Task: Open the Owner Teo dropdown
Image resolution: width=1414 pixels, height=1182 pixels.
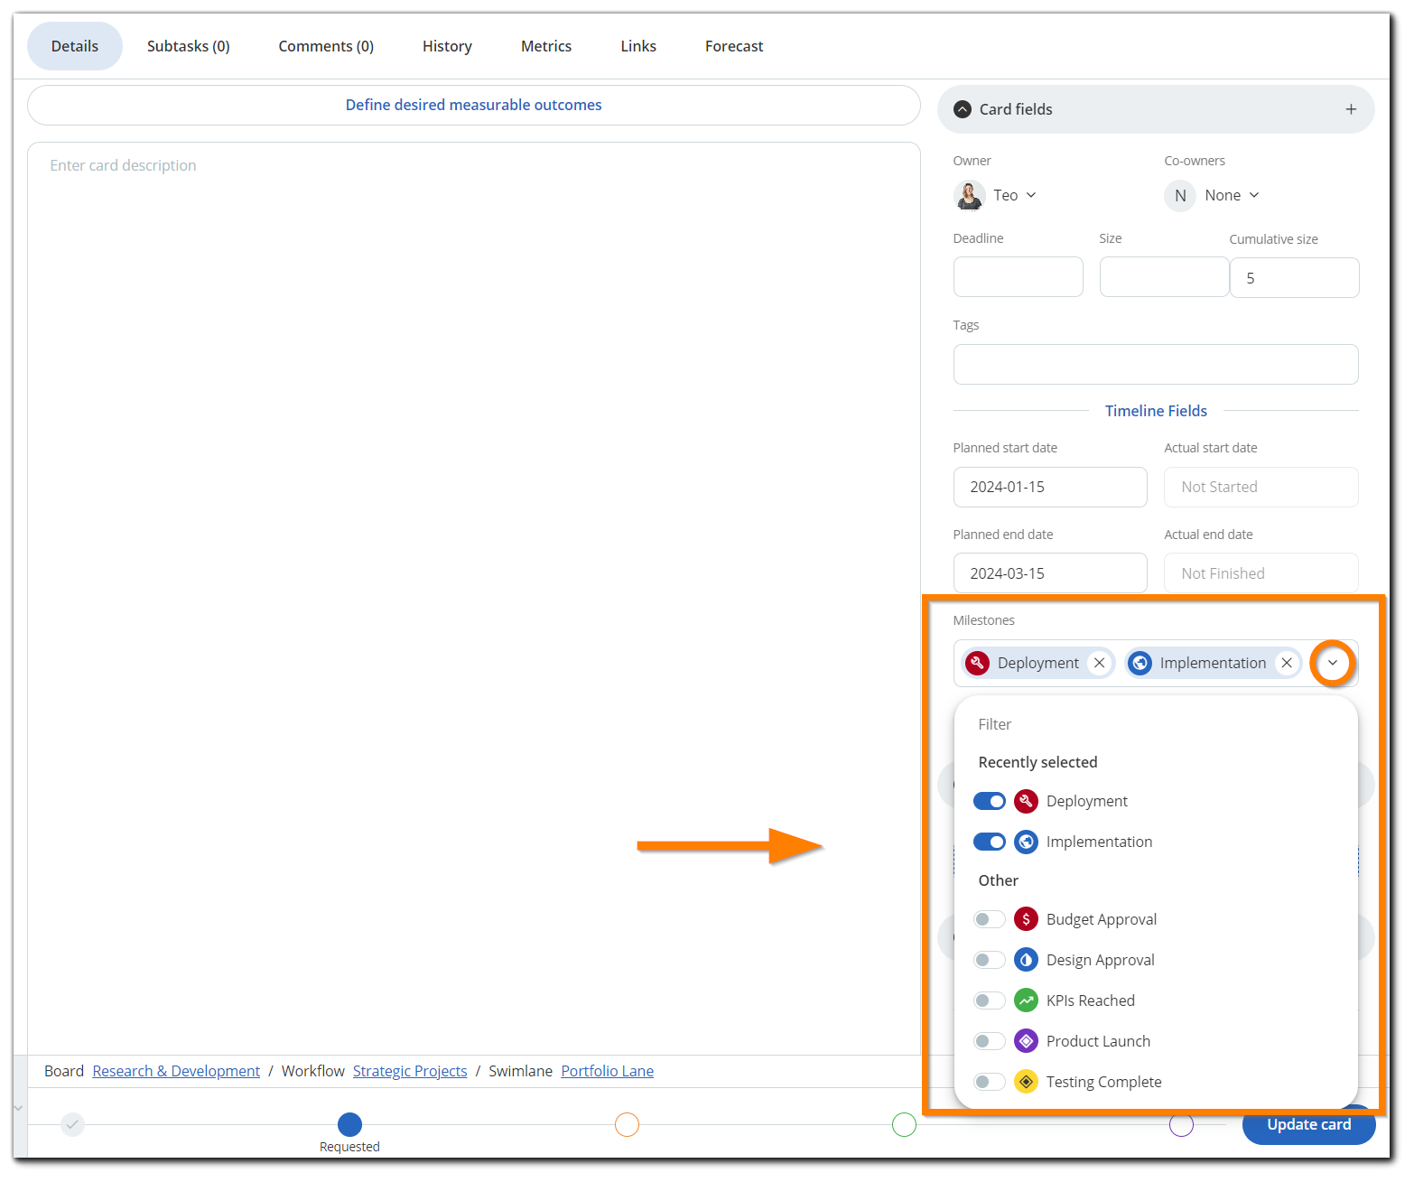Action: coord(1015,195)
